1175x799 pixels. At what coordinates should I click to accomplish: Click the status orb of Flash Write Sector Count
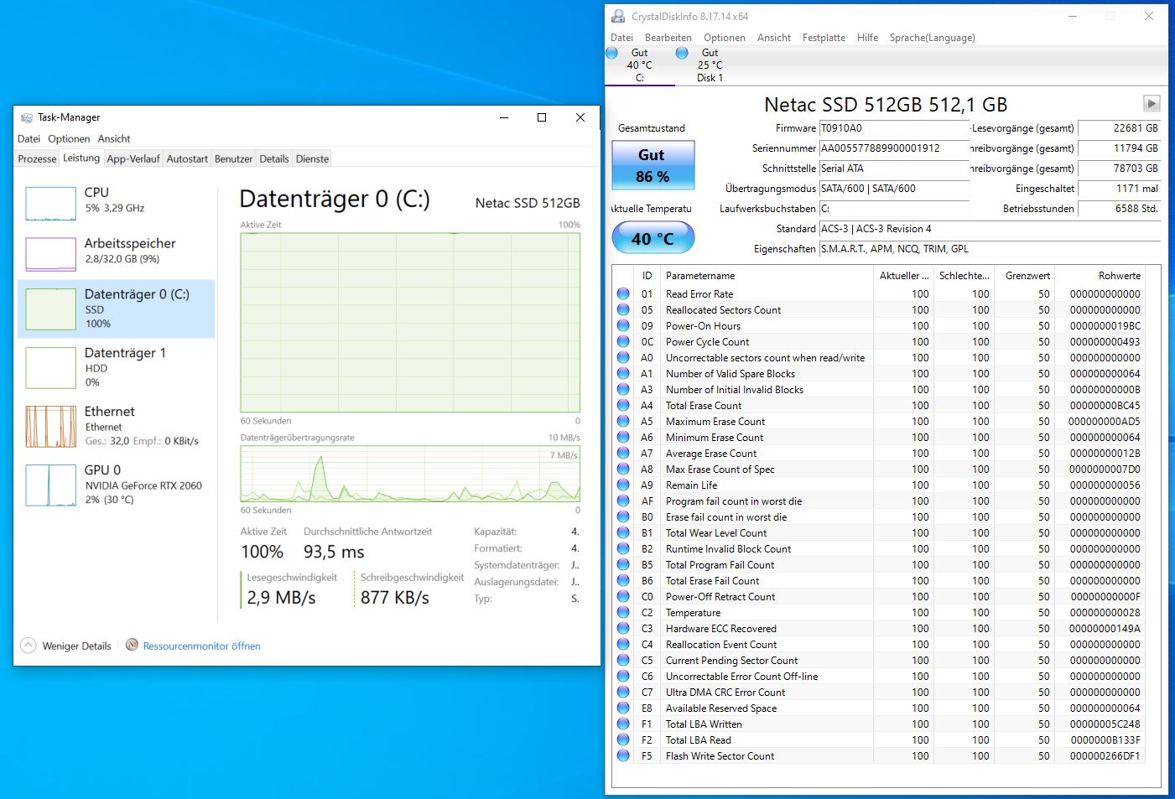pos(623,755)
